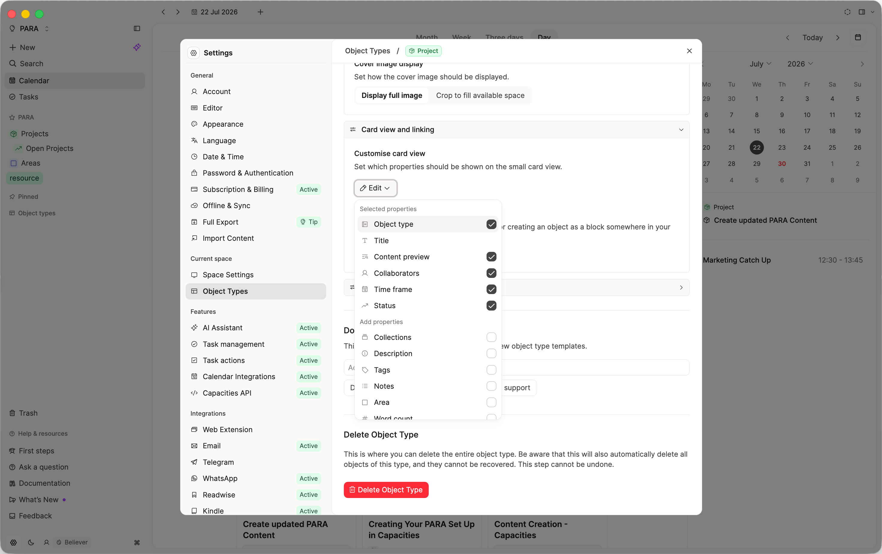The height and width of the screenshot is (554, 882).
Task: Click the AI sparkle icon beside New
Action: tap(137, 47)
